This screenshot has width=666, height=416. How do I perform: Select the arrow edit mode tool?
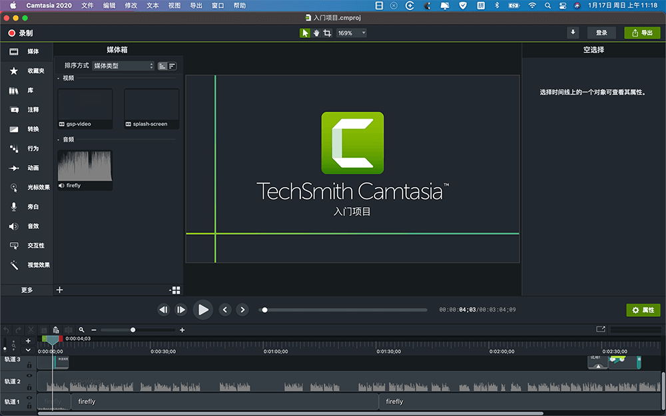[x=305, y=33]
